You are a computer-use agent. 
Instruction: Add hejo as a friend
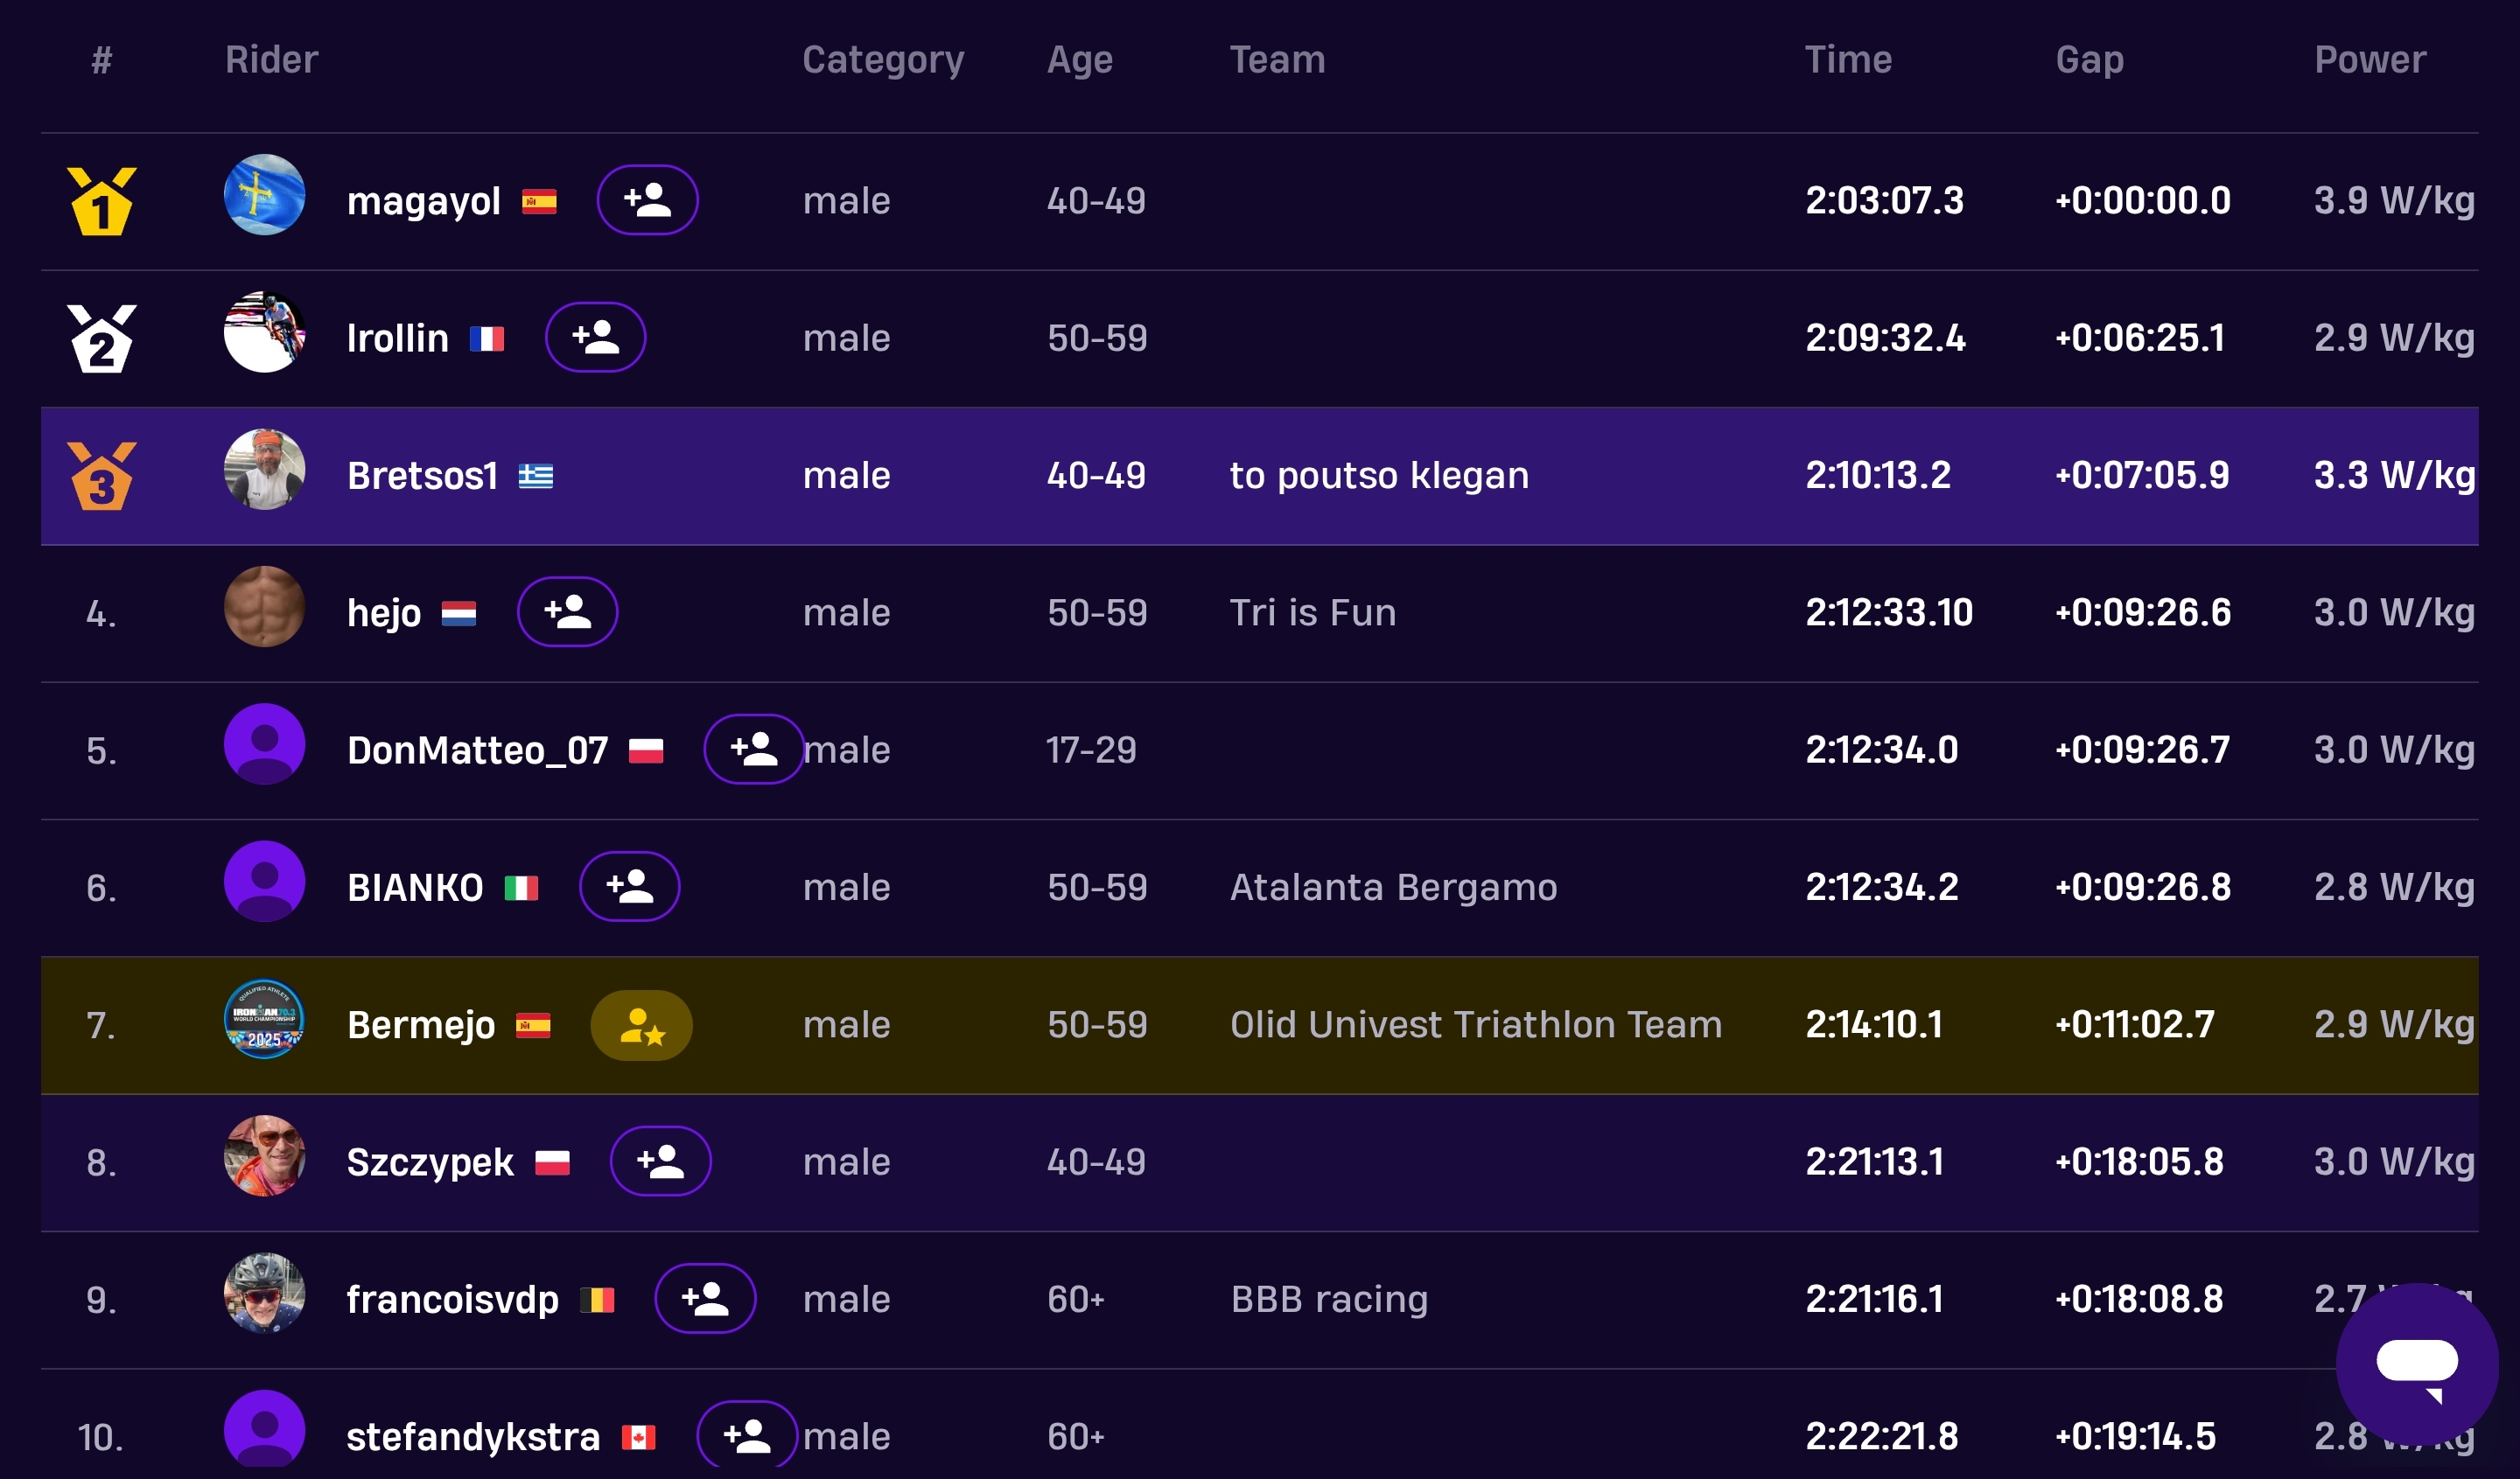[x=567, y=611]
